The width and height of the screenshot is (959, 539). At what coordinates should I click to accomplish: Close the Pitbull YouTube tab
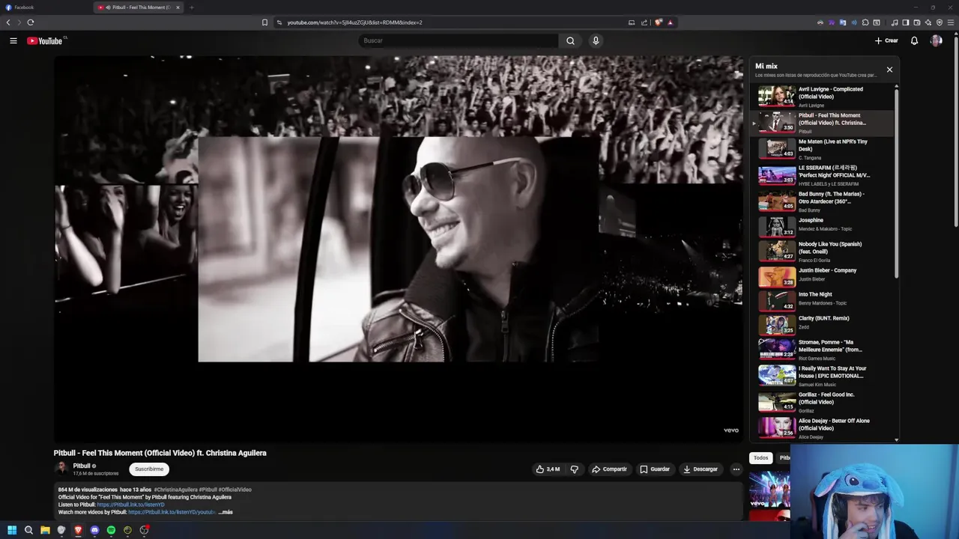click(178, 7)
